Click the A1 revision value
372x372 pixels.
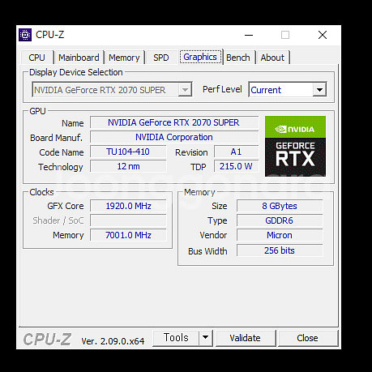(236, 152)
